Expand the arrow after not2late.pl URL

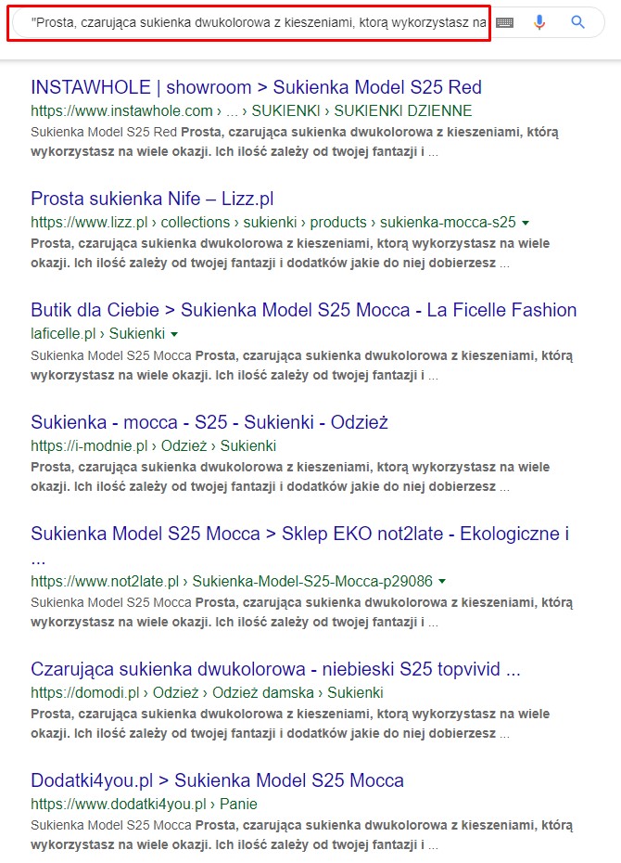(x=442, y=582)
